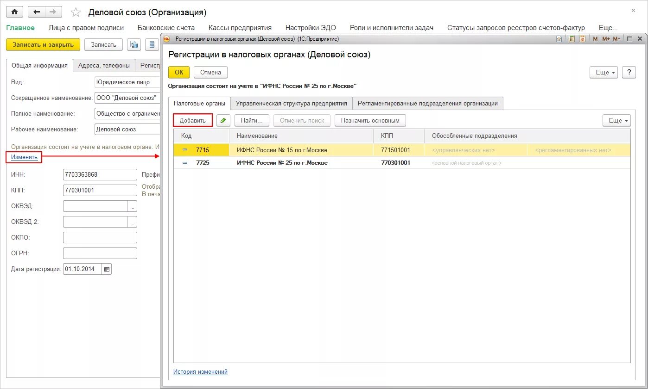Click into the ОКПО field
This screenshot has height=389, width=648.
pos(100,238)
